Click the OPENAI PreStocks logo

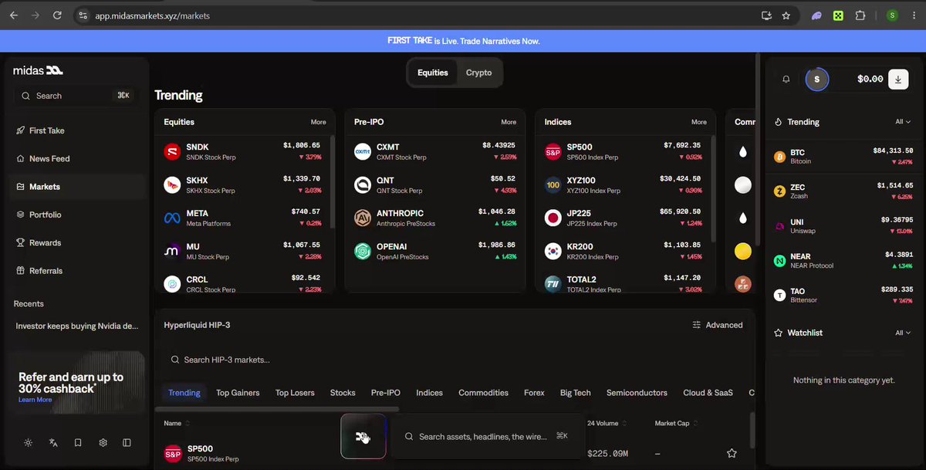(x=363, y=251)
